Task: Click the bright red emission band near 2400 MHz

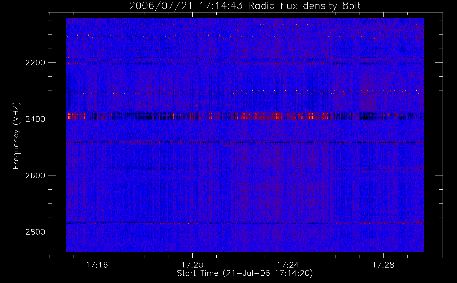Action: (x=245, y=116)
